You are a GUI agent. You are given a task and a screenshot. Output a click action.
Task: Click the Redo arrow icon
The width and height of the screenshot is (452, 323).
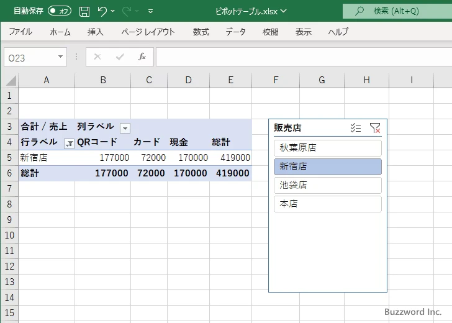126,11
